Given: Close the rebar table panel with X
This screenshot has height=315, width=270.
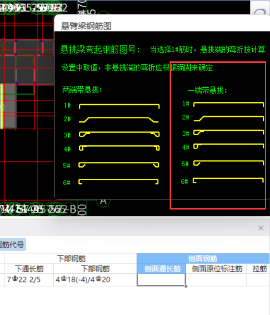Looking at the screenshot, I should (x=261, y=228).
